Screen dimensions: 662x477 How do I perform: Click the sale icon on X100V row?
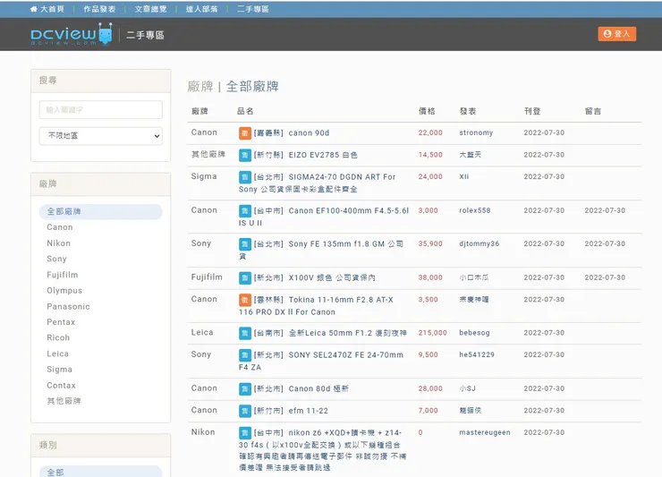coord(245,278)
